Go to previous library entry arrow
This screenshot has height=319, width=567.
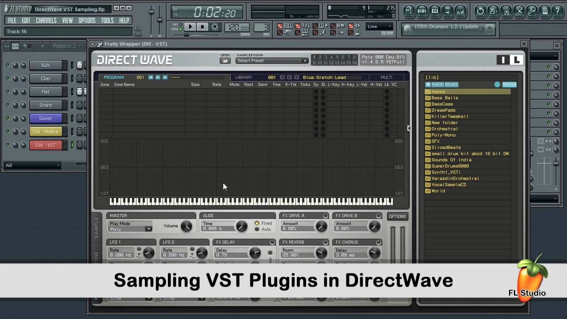(282, 77)
